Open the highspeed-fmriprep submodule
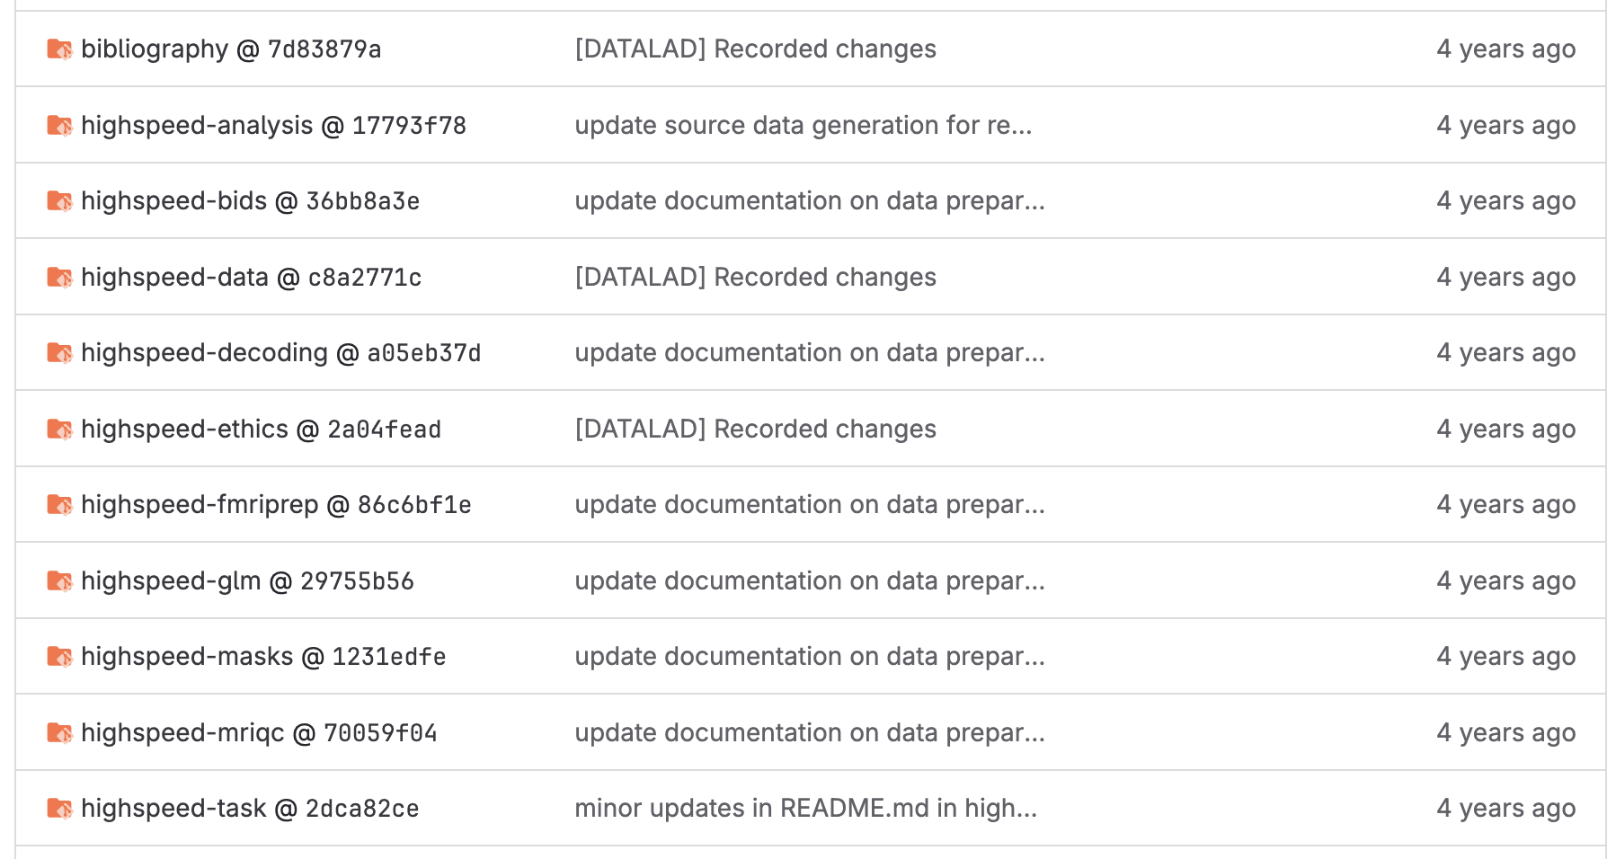 pos(200,505)
